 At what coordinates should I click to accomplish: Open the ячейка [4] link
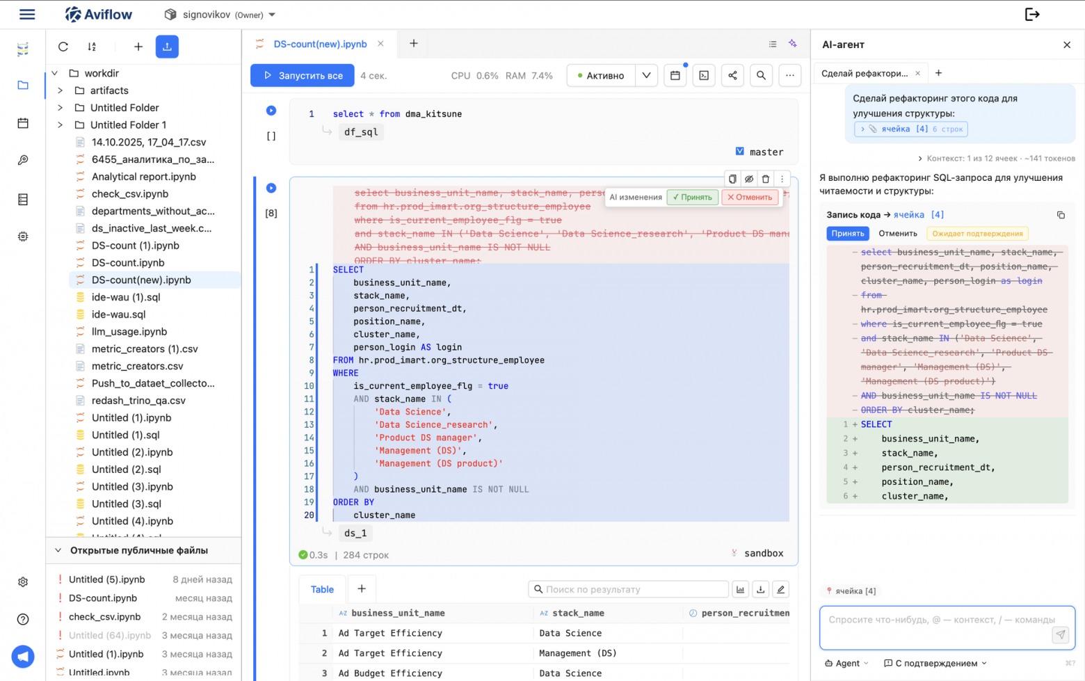[x=919, y=215]
